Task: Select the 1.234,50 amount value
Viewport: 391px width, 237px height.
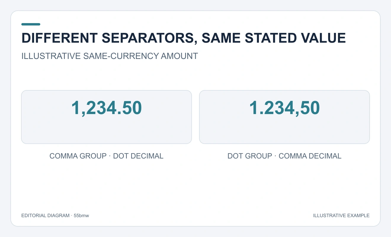Action: click(x=284, y=108)
